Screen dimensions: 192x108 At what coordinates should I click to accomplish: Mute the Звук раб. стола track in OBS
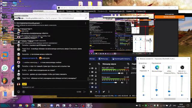122,73
